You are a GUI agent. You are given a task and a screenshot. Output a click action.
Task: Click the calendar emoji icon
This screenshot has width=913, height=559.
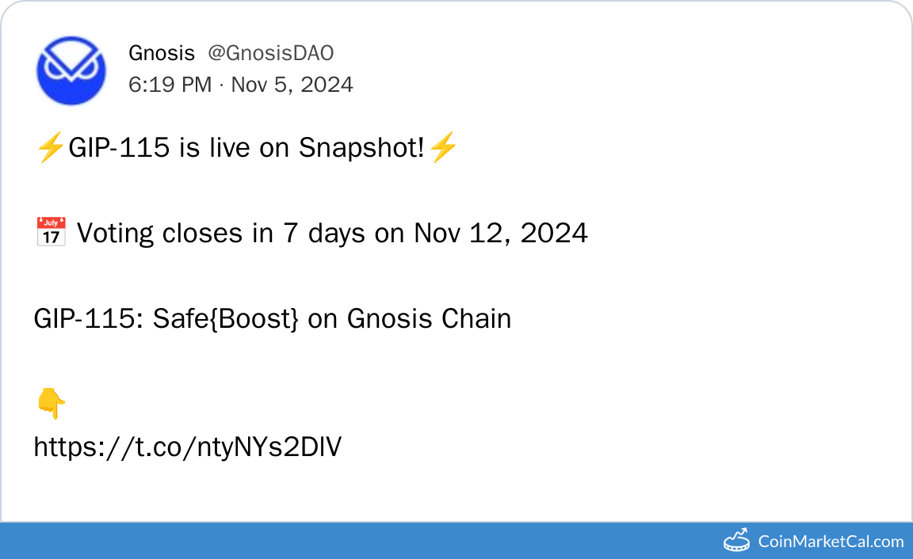pos(51,234)
